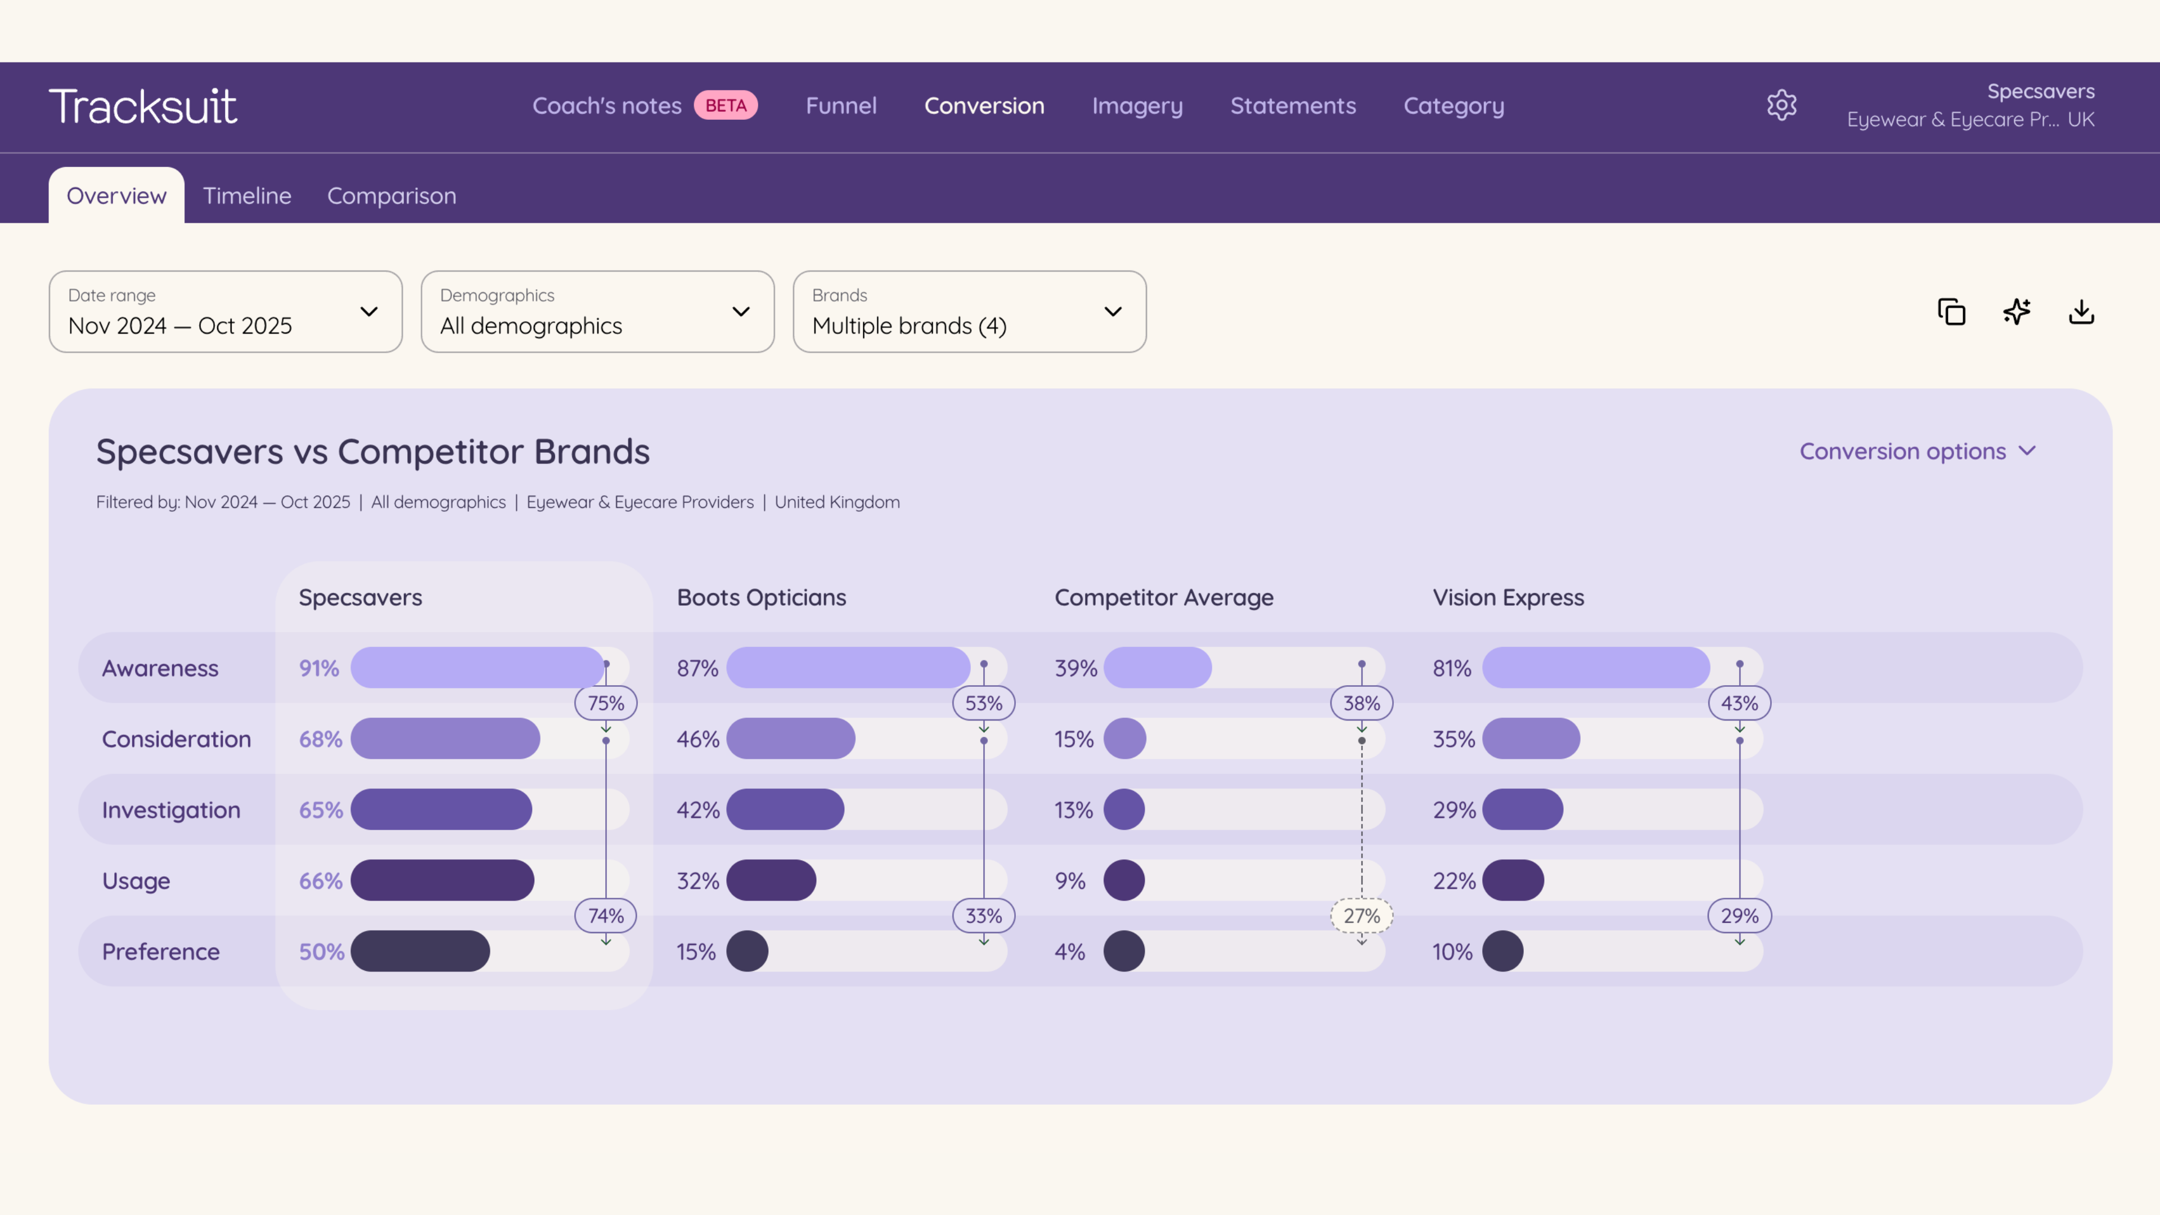This screenshot has width=2160, height=1215.
Task: Click the copy chart icon
Action: (x=1951, y=312)
